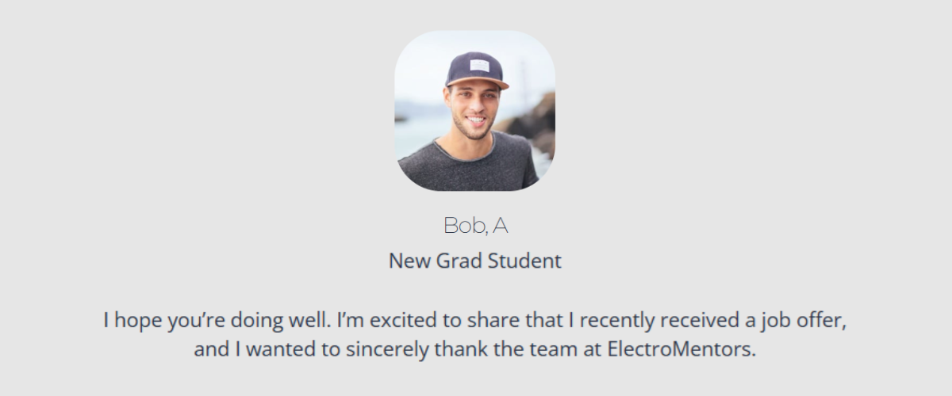952x396 pixels.
Task: Click the sentence "I hope you're doing well"
Action: [216, 322]
